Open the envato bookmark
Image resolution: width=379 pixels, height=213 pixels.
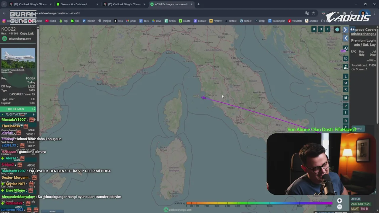point(184,21)
